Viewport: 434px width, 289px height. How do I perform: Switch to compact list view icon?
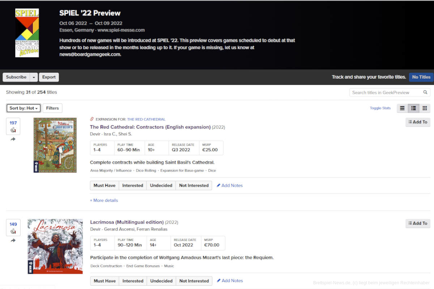tap(402, 108)
